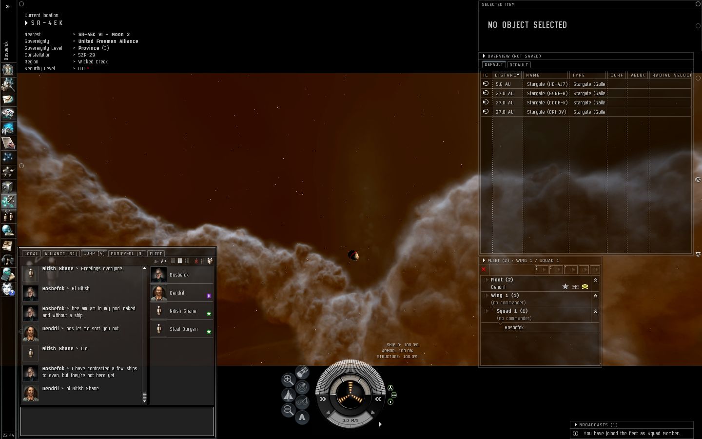The height and width of the screenshot is (439, 702).
Task: Click the chat scrollbar down arrow
Action: (x=144, y=400)
